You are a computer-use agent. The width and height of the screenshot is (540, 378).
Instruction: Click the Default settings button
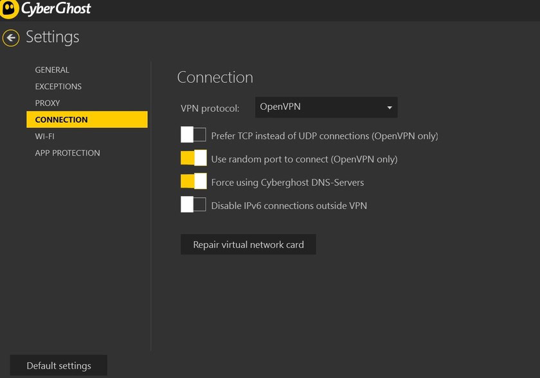(x=59, y=365)
